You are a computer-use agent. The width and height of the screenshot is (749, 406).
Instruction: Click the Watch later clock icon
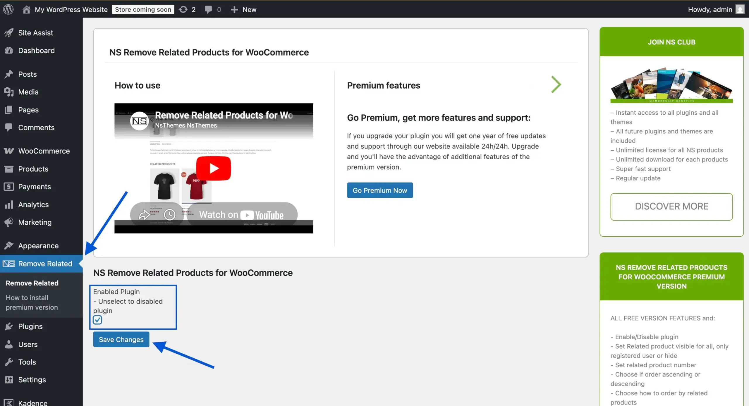(169, 214)
